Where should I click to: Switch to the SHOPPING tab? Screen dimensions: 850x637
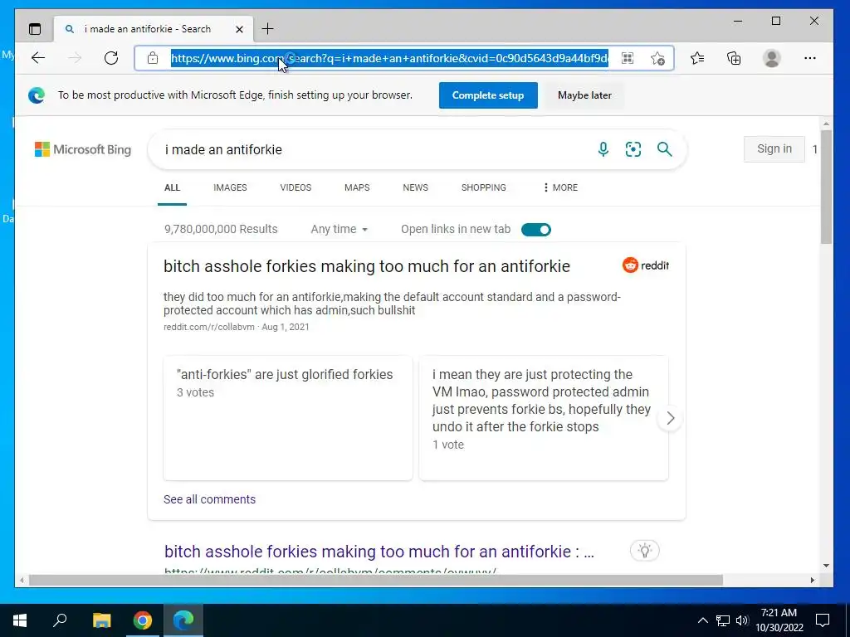[x=484, y=187]
